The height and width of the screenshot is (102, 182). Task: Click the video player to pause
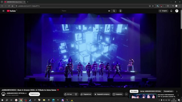tap(90, 50)
